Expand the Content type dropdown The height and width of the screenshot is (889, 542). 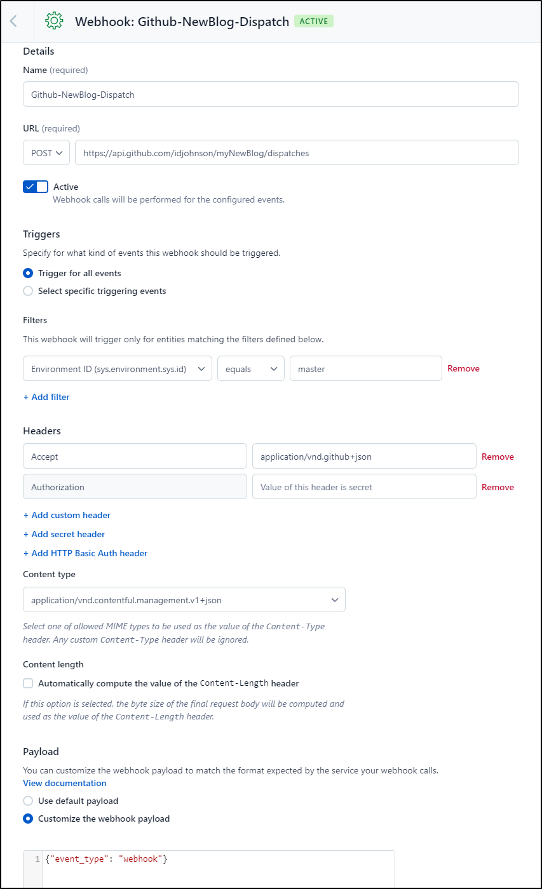[184, 599]
